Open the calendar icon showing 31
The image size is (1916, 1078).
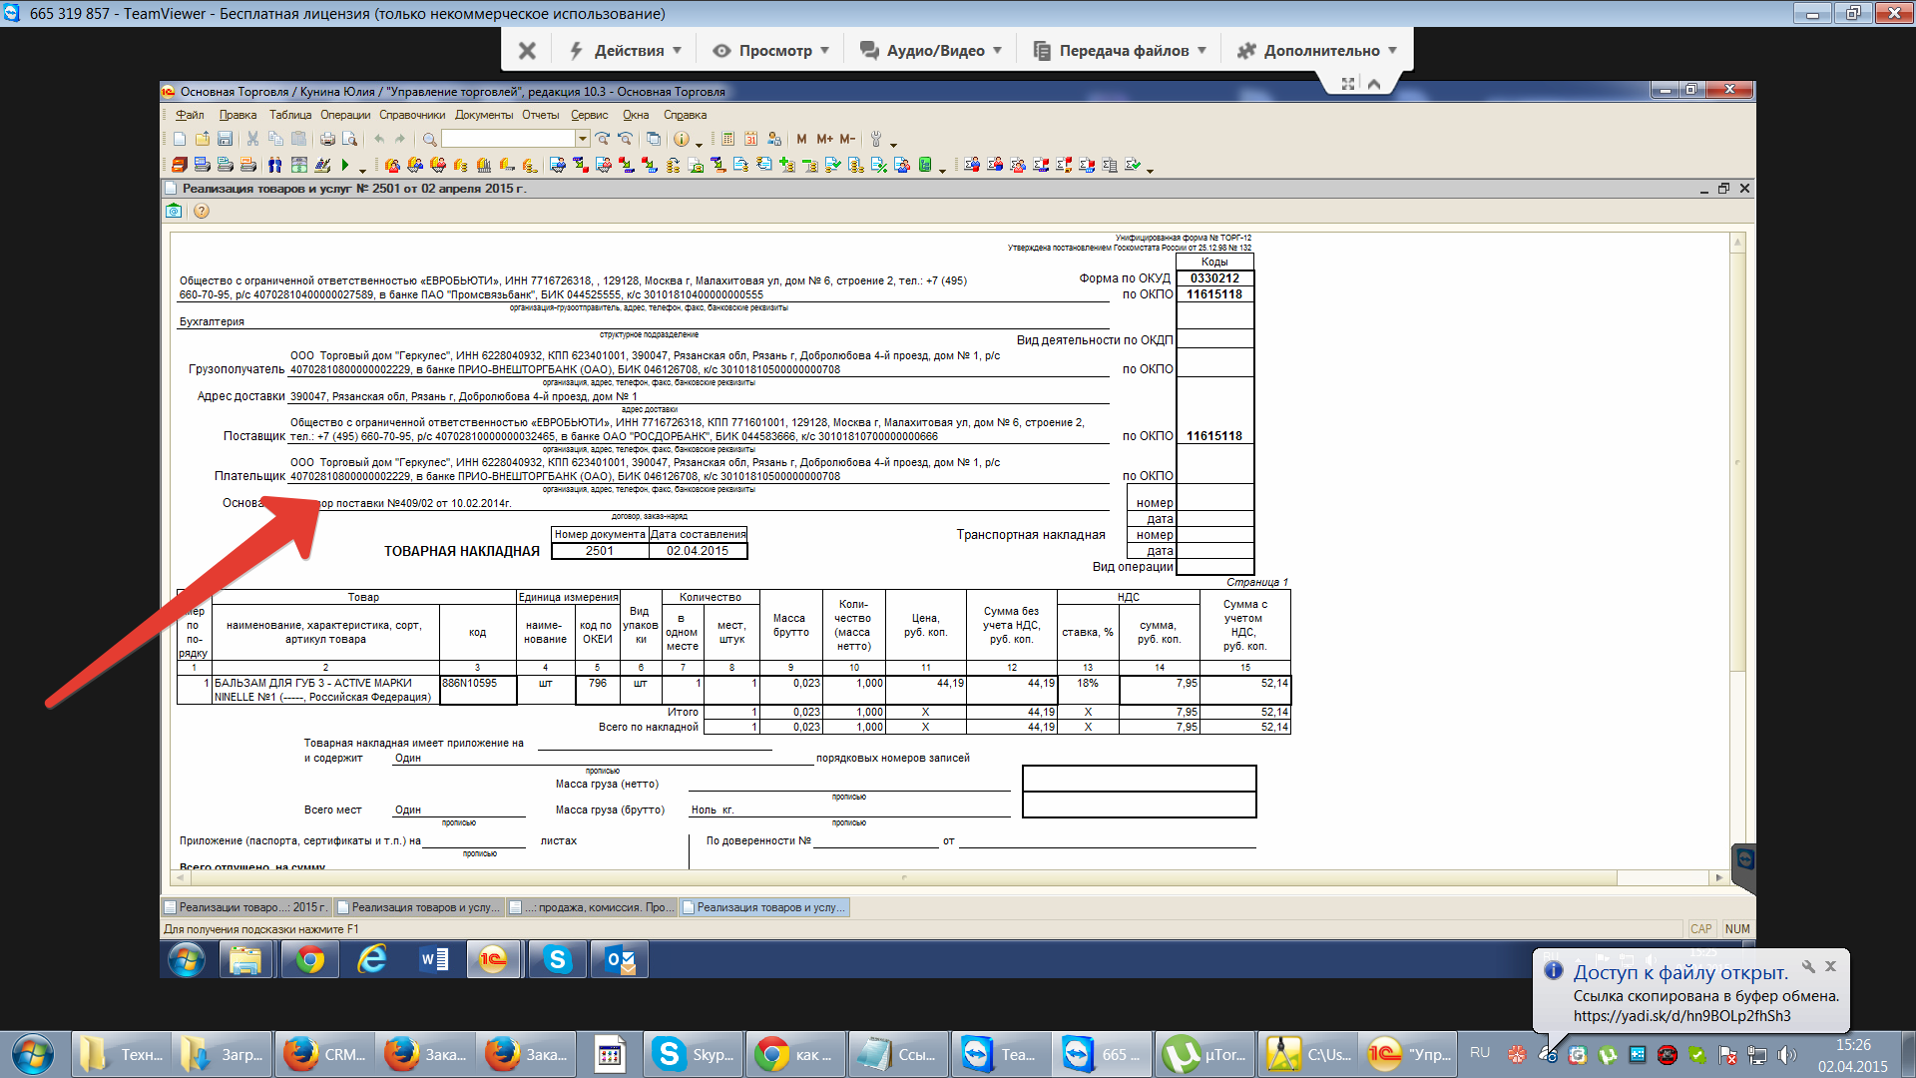point(750,139)
